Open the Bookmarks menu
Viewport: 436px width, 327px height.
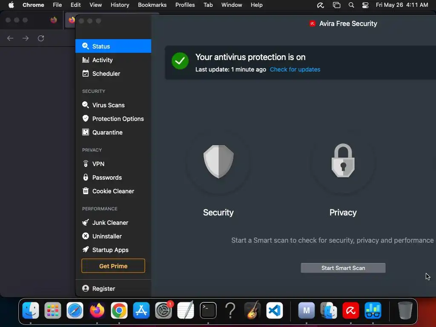(152, 5)
